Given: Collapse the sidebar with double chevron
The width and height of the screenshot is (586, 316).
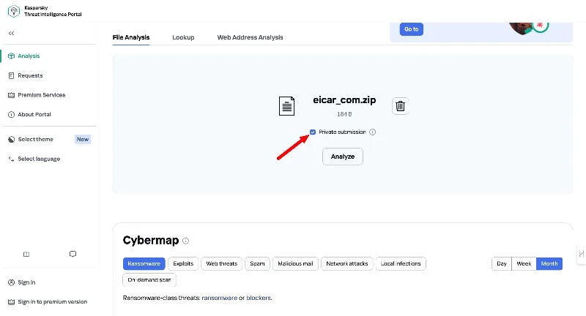Looking at the screenshot, I should click(x=11, y=34).
